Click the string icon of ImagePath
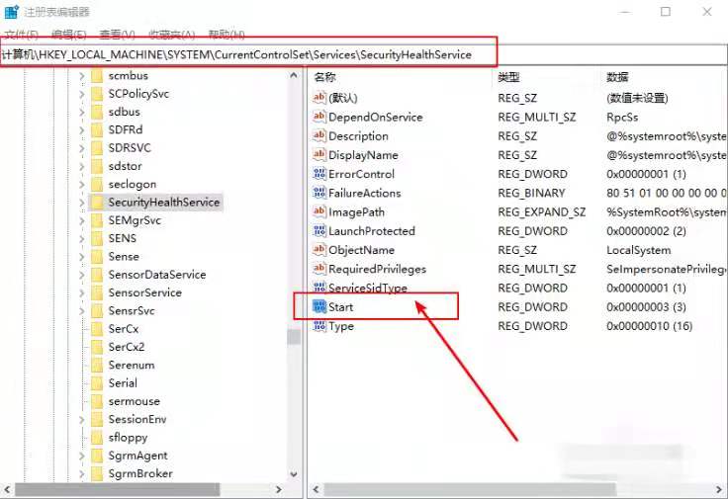 coord(319,211)
